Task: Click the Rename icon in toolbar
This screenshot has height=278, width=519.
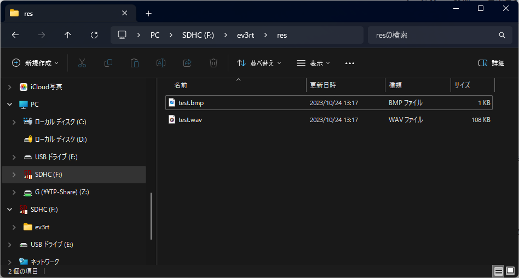Action: (161, 63)
